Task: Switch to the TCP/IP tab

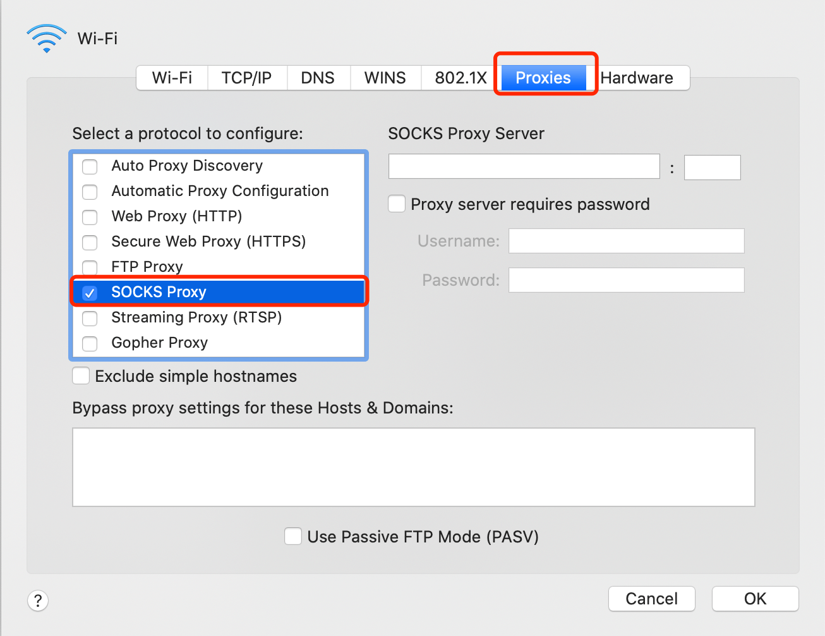Action: 247,78
